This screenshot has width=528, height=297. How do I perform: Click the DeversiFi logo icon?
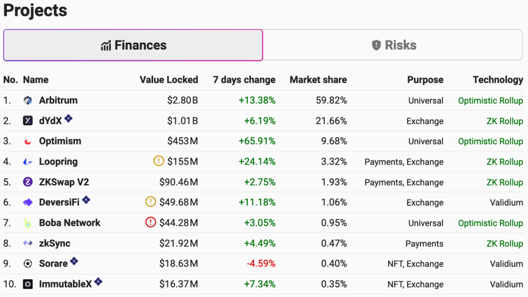coord(27,203)
